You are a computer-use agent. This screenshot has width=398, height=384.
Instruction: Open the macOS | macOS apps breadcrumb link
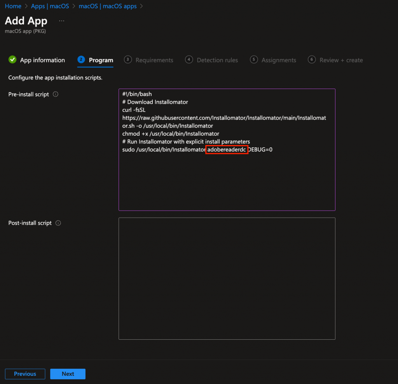tap(108, 6)
